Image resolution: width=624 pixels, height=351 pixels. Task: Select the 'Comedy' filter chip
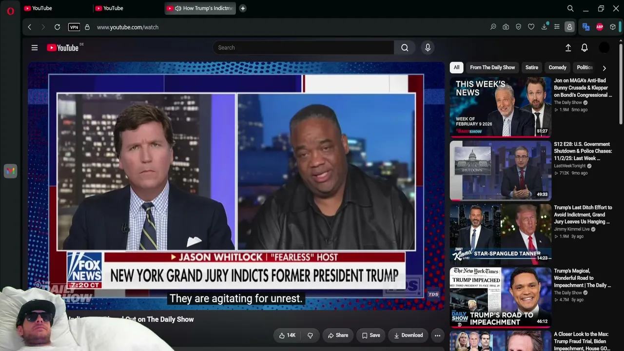[557, 68]
